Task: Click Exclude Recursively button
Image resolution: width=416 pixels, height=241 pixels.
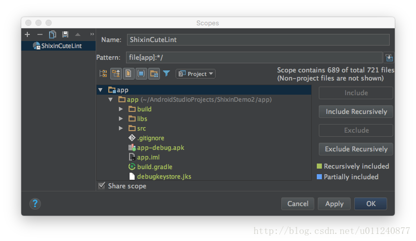Action: (356, 149)
